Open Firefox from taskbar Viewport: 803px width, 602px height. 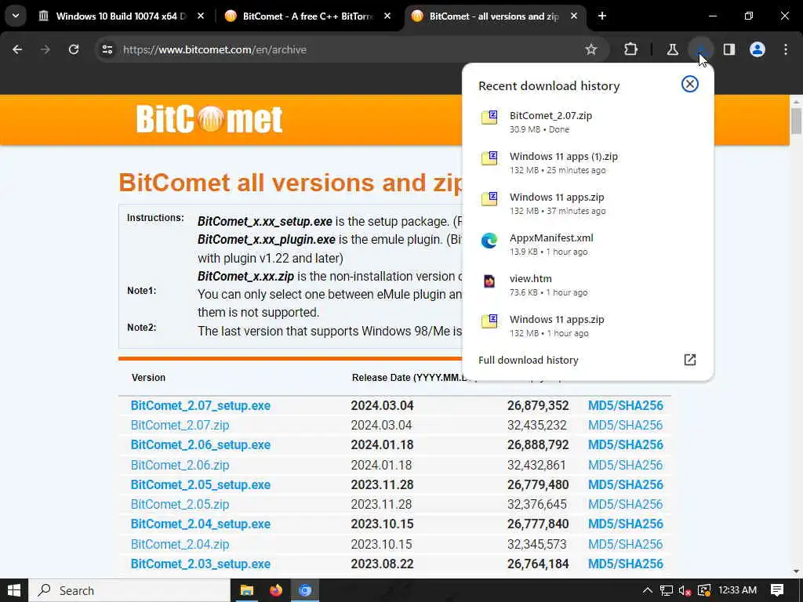276,590
